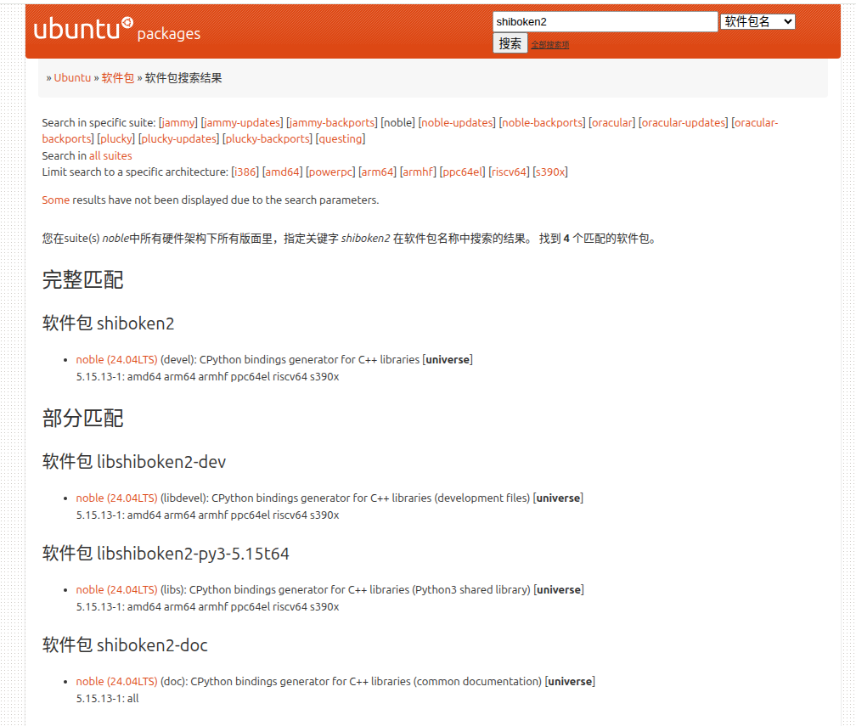Click the 软件包搜索结果 breadcrumb text
This screenshot has height=726, width=856.
click(183, 78)
